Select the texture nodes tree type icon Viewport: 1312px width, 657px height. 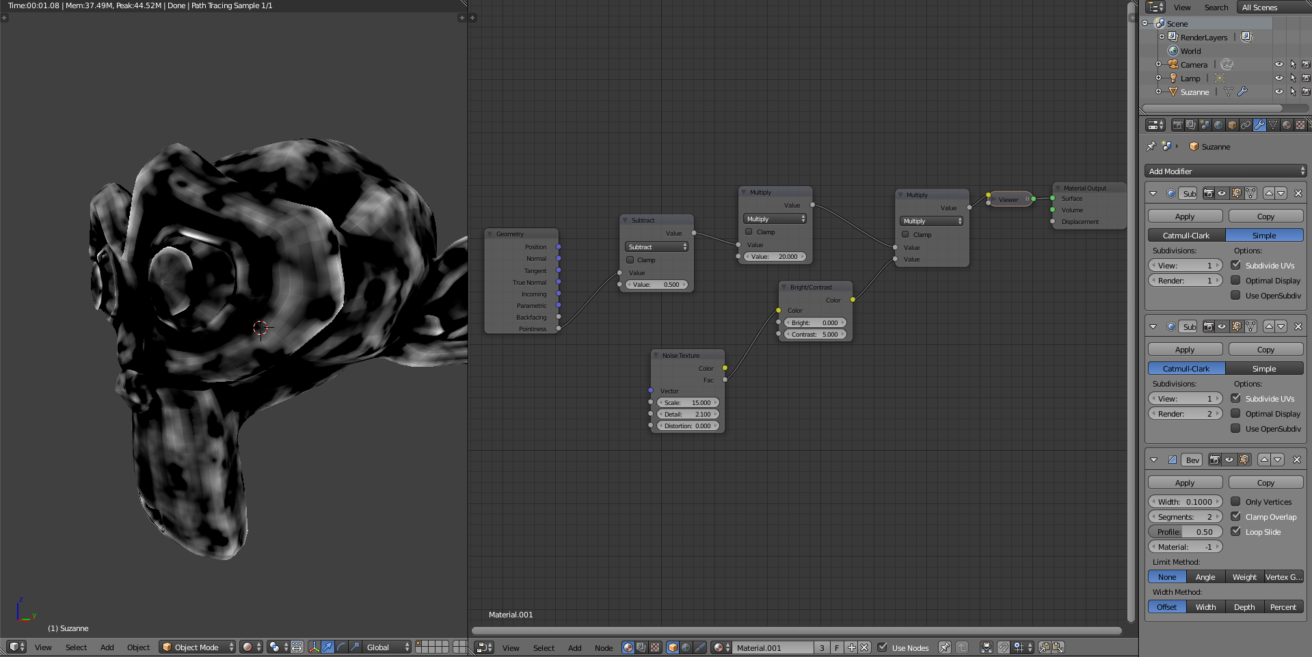click(x=655, y=647)
